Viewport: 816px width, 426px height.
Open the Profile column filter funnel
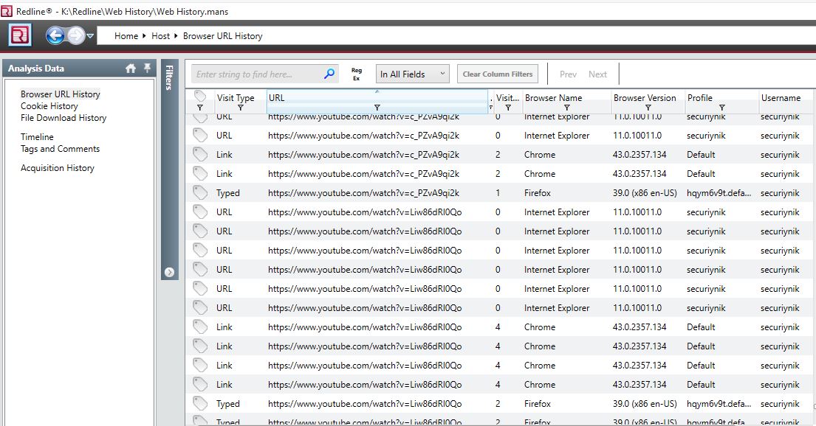point(721,108)
